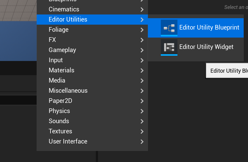Click the Editor Utility Blueprint icon
Viewport: 248px width, 162px height.
(169, 28)
